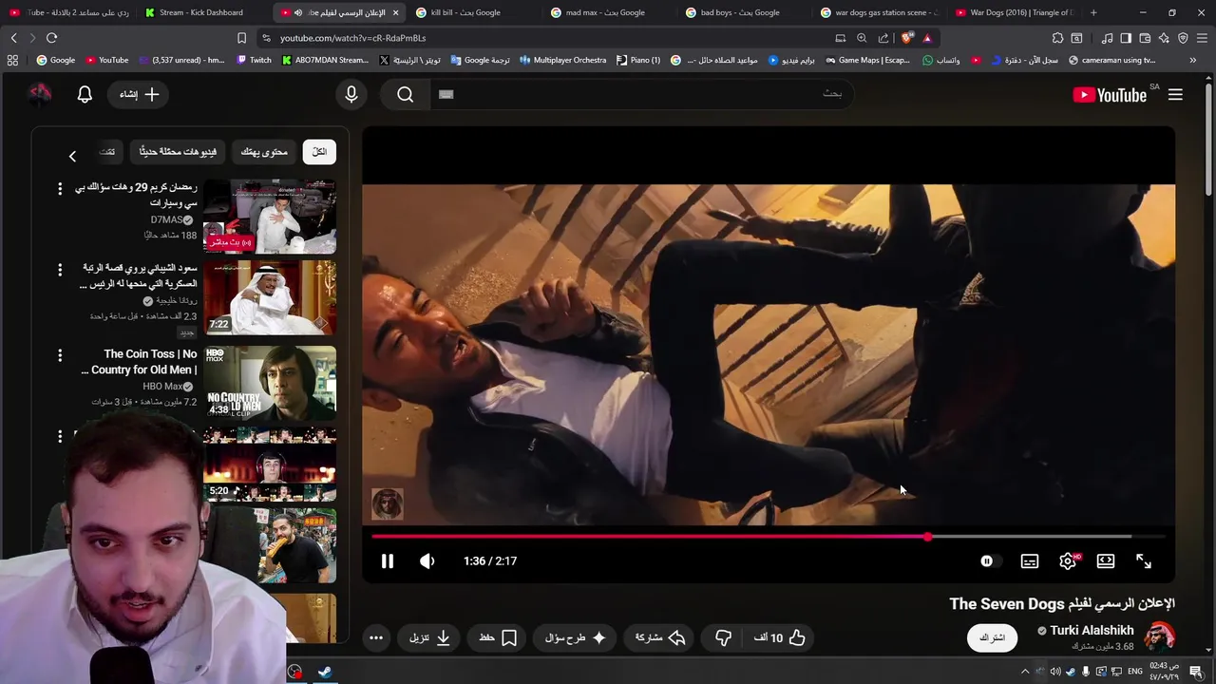The width and height of the screenshot is (1216, 684).
Task: Subscribe with the اشتراك button
Action: coord(992,637)
